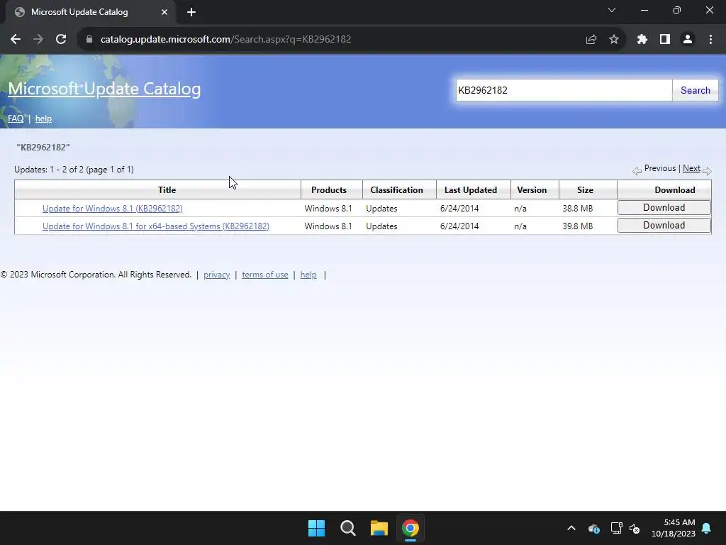This screenshot has width=726, height=545.
Task: Open File Explorer from taskbar
Action: pos(379,528)
